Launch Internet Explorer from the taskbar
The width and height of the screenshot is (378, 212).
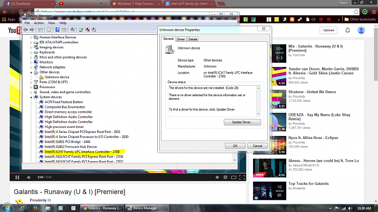(x=22, y=208)
